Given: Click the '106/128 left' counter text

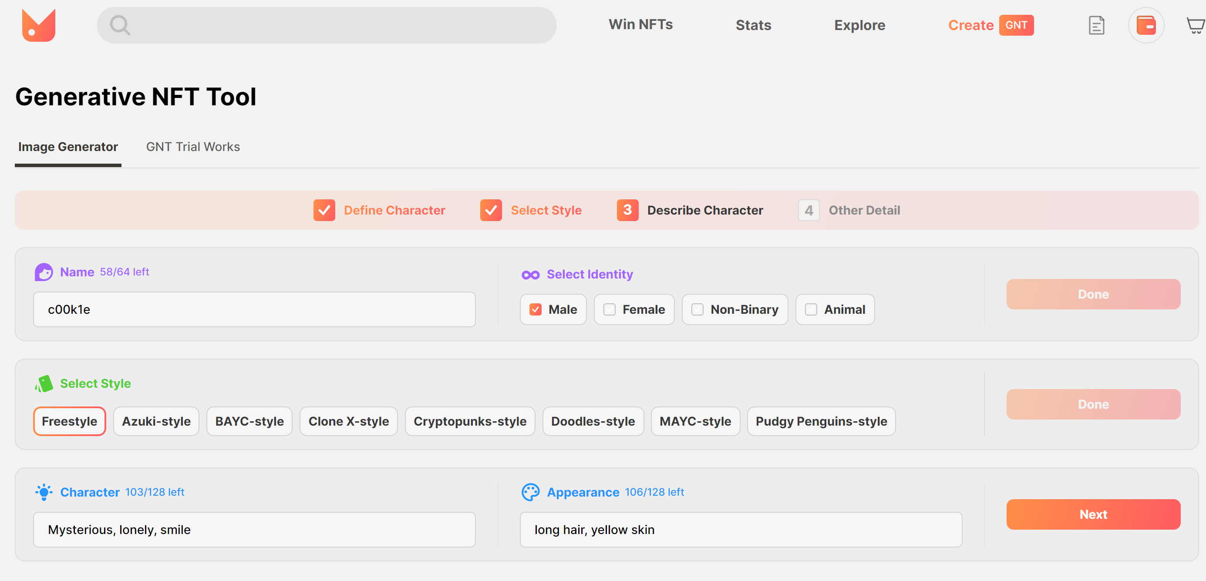Looking at the screenshot, I should [654, 492].
